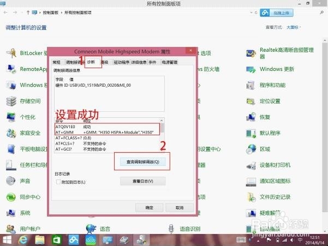Open 语音识别 speech recognition
The width and height of the screenshot is (328, 246).
tap(184, 229)
